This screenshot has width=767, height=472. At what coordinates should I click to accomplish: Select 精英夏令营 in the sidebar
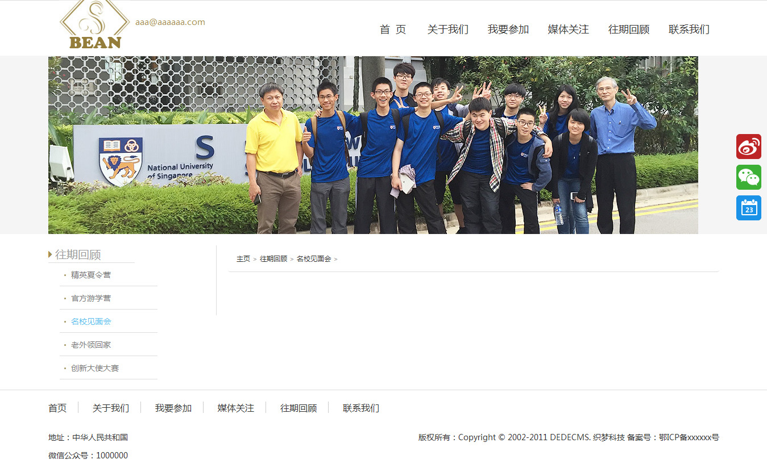pos(91,275)
